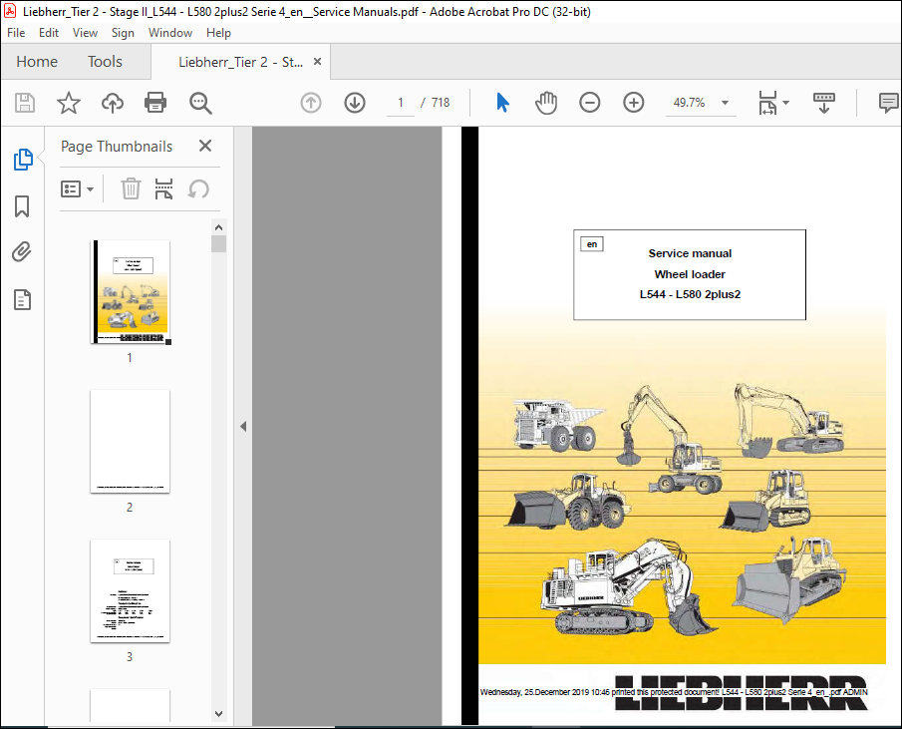902x729 pixels.
Task: Click the current page number field
Action: tap(401, 103)
